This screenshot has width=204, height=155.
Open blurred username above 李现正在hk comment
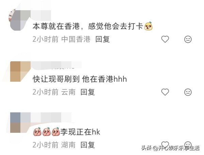51,117
